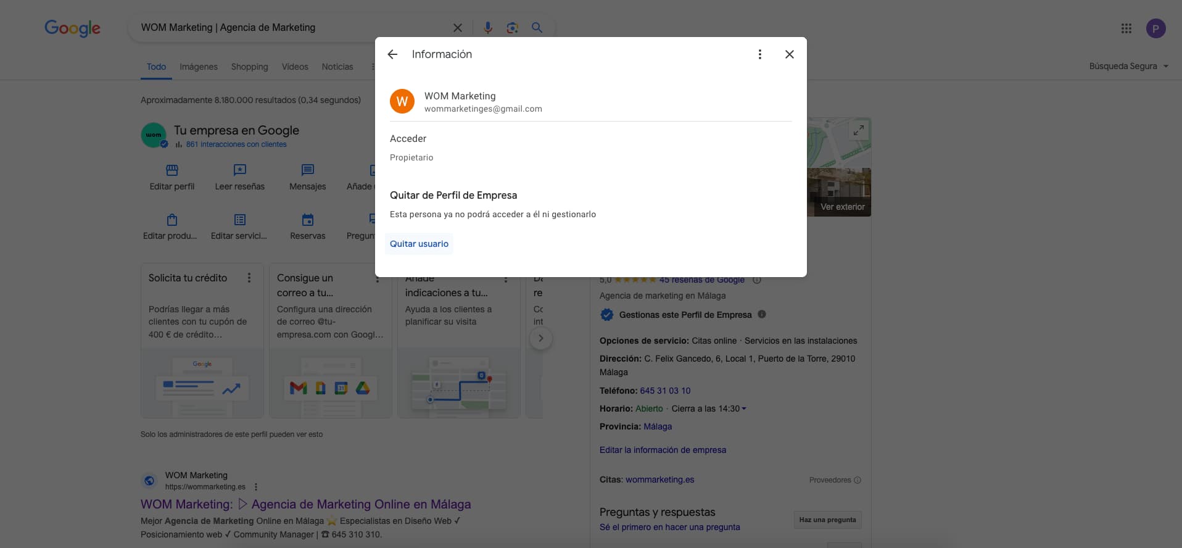Click the Proveedores info link

click(x=835, y=480)
